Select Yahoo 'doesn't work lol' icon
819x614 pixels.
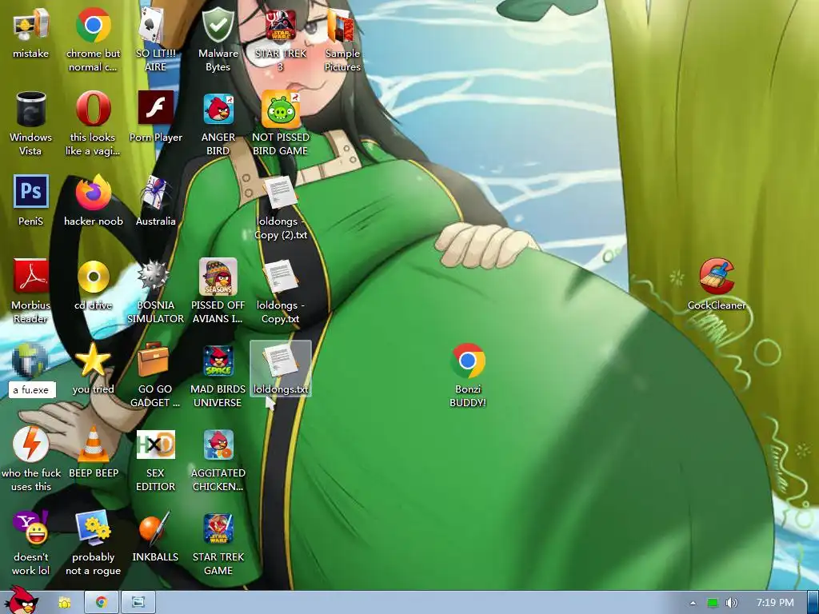[x=30, y=528]
